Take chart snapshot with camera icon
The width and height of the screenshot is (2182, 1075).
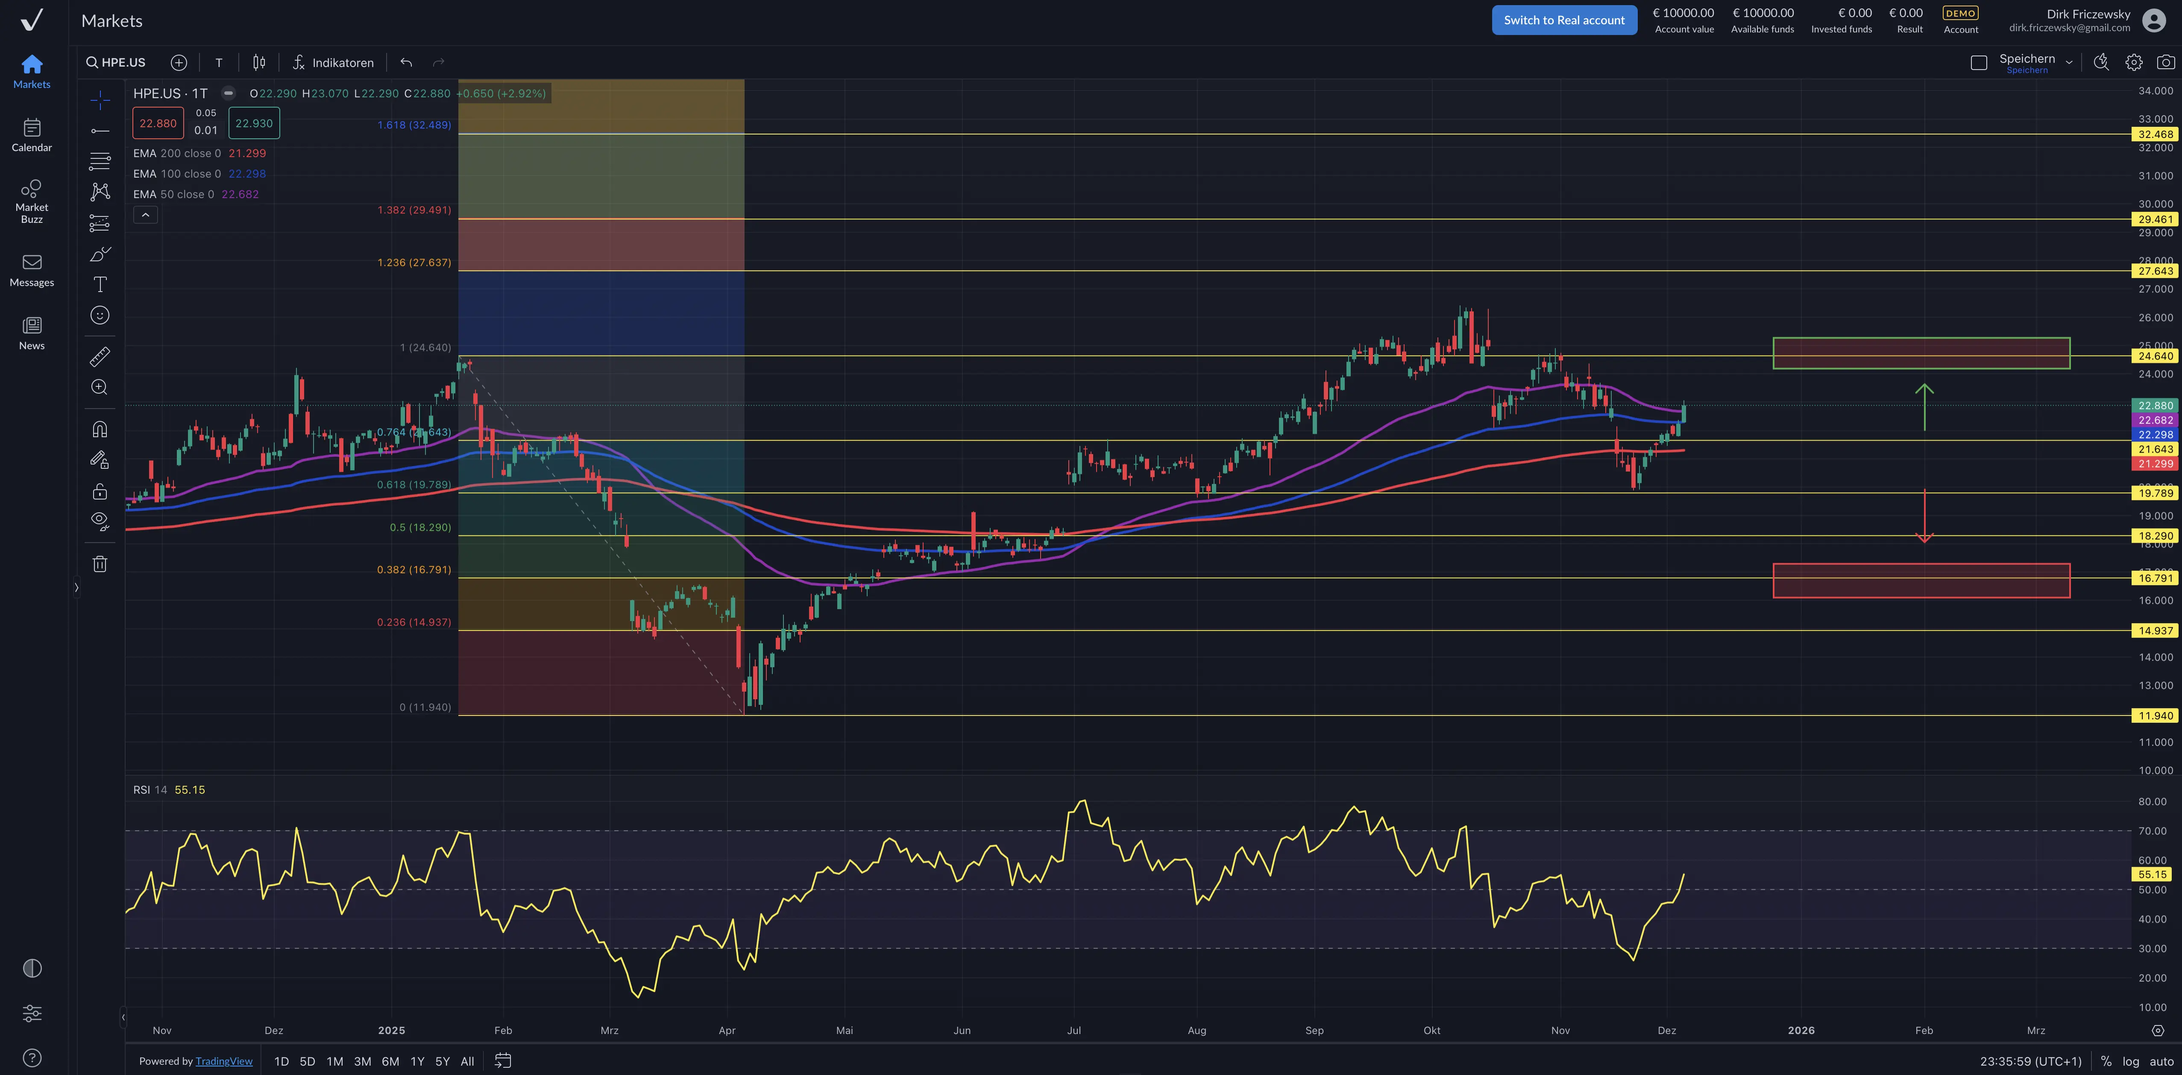point(2165,63)
